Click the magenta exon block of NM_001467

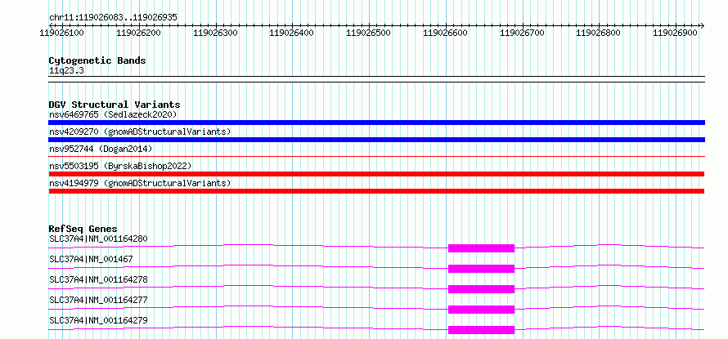point(482,269)
